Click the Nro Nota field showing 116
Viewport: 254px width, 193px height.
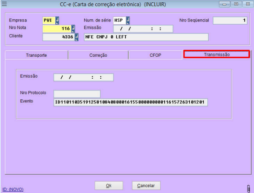(57, 29)
